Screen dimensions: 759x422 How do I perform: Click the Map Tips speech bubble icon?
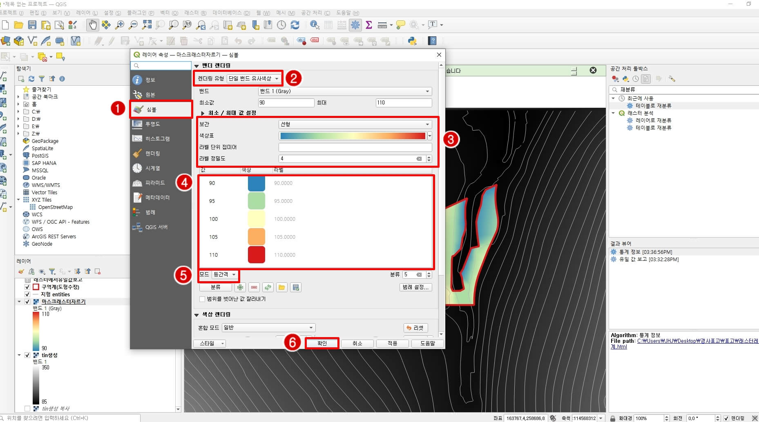[401, 25]
